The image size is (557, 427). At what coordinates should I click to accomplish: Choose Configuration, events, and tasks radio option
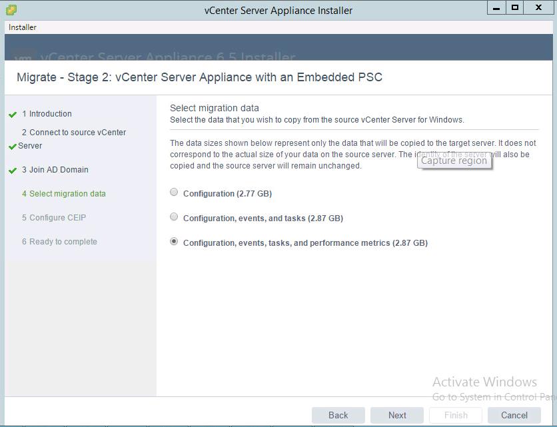pos(174,216)
